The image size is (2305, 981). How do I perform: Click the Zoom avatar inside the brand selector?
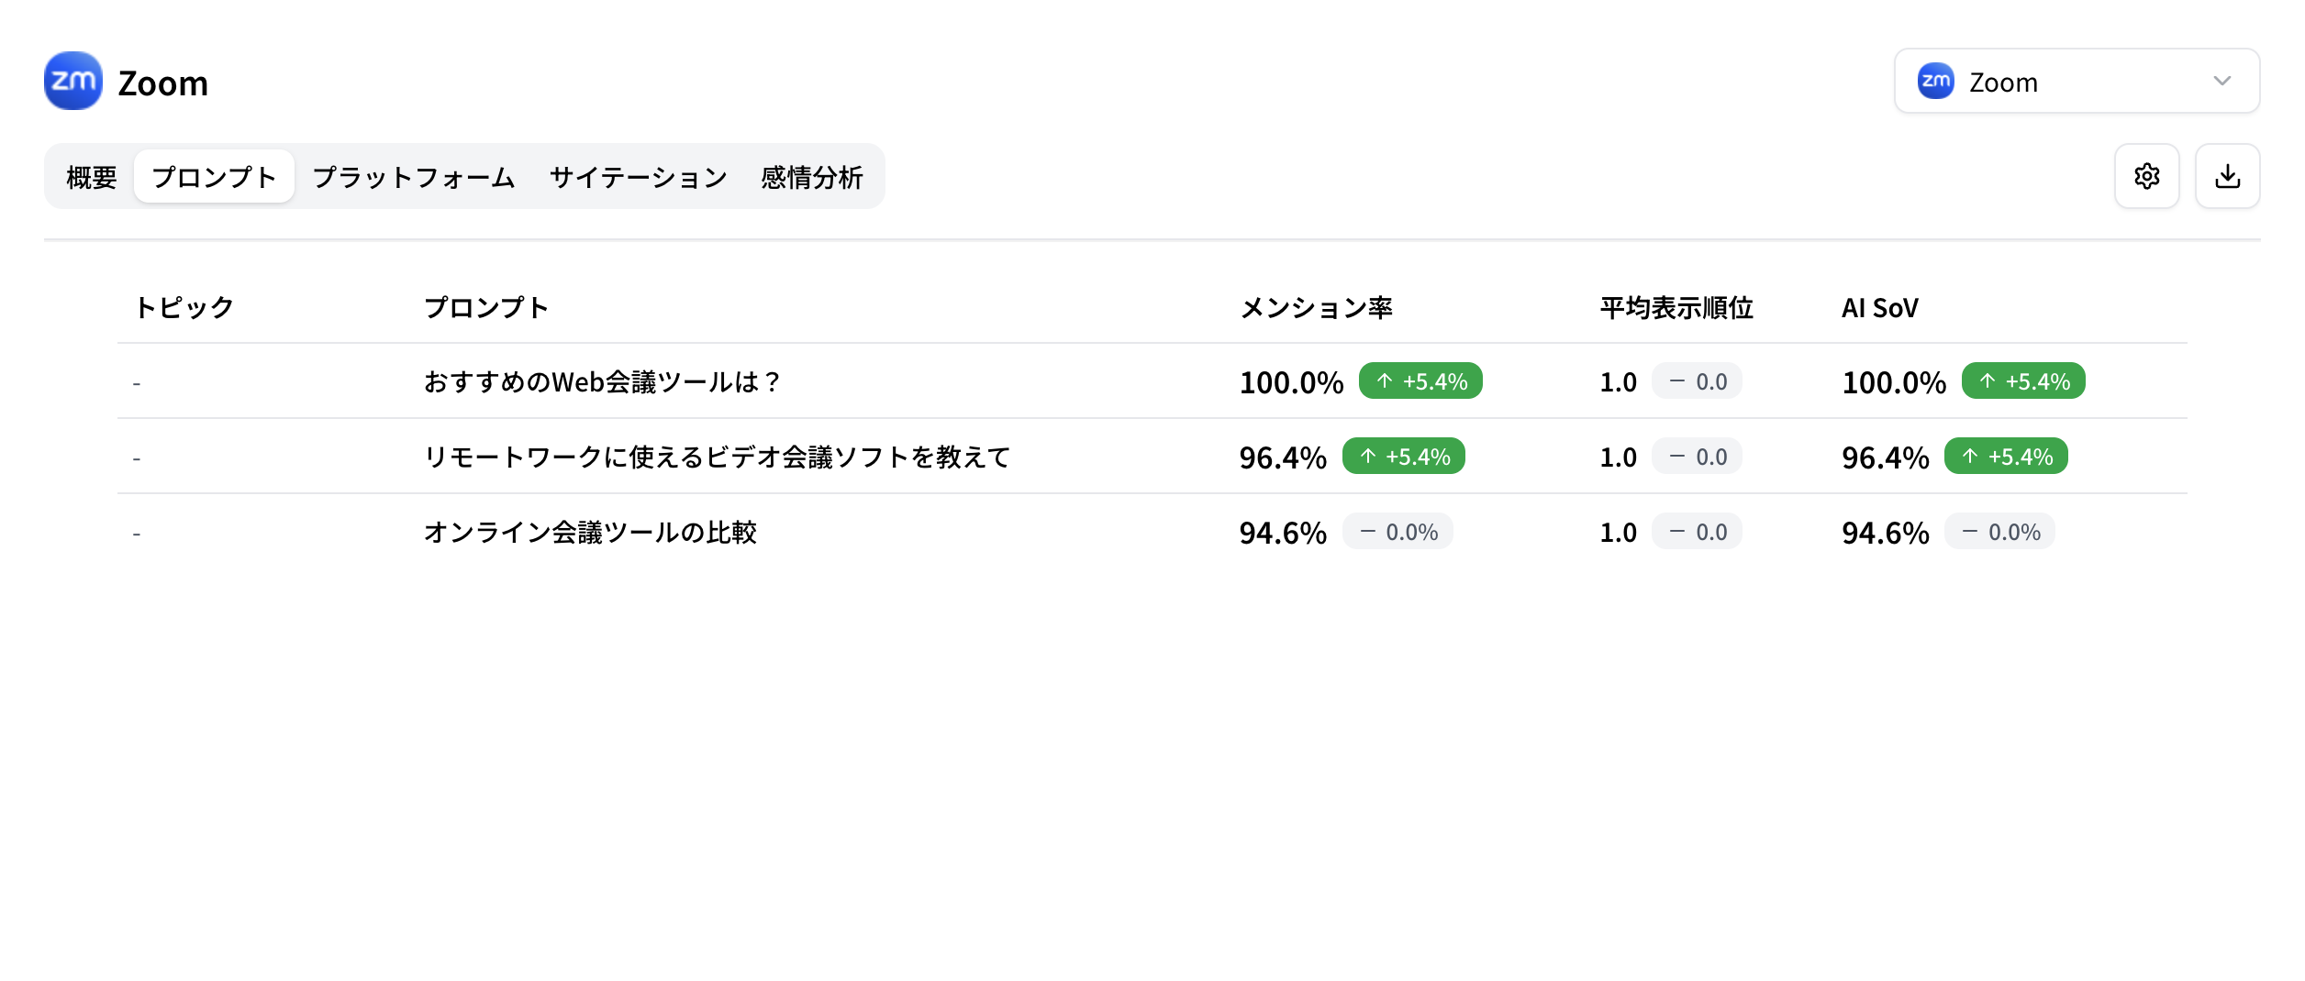point(1936,81)
